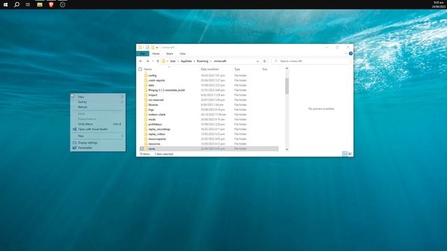Switch to Large icons view in status bar
Image resolution: width=447 pixels, height=251 pixels.
[350, 154]
